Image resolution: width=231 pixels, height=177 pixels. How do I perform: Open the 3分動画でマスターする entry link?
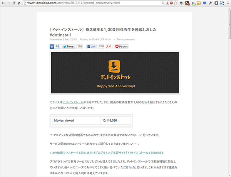tap(108, 153)
